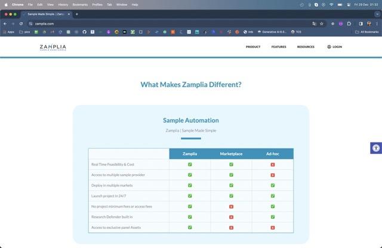Open the pics bookmarks folder

tap(24, 32)
